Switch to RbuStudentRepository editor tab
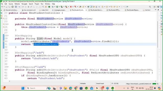Screen dimensions: 163x91 pos(132,10)
